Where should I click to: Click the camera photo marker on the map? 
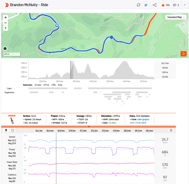[x=57, y=25]
